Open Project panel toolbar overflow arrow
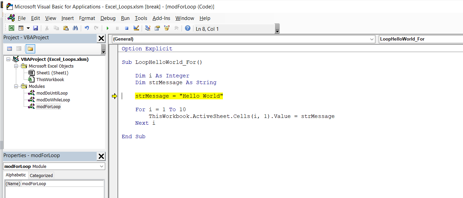The width and height of the screenshot is (463, 198). point(103,49)
